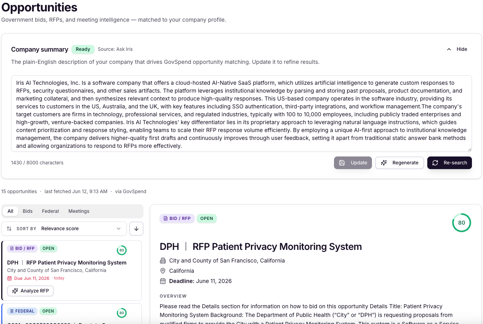Click the up-down sort icon beside SORT BY
This screenshot has width=483, height=324.
(x=9, y=229)
